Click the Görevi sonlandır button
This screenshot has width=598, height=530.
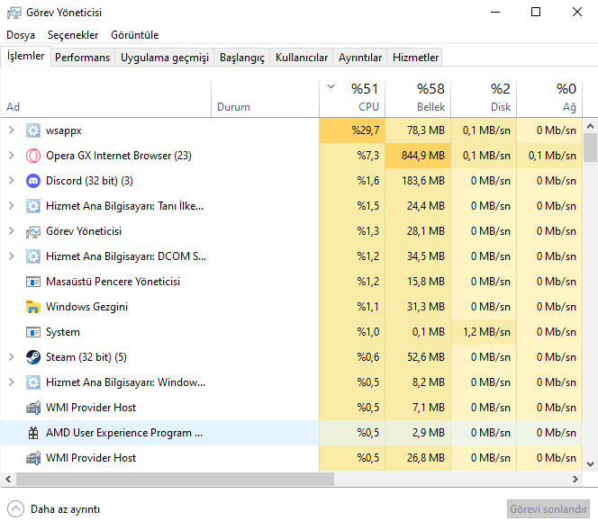click(548, 508)
